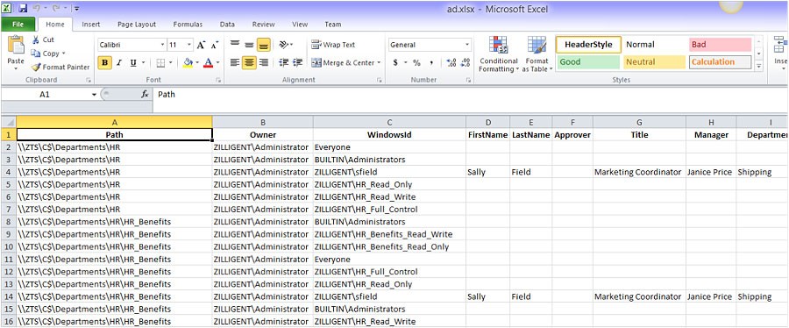Cut the selected cells
Screen dimensions: 789x328
coord(43,39)
